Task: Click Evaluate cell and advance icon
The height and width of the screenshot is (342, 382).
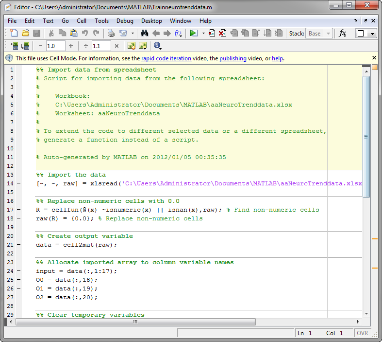Action: tap(25, 46)
